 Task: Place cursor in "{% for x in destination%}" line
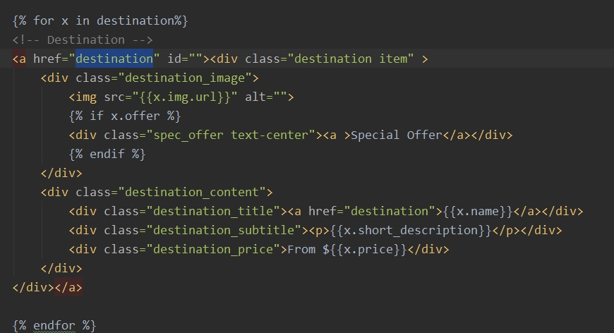(100, 20)
